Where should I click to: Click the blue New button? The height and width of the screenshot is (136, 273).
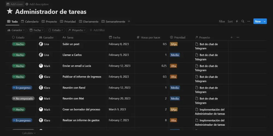pos(257,21)
